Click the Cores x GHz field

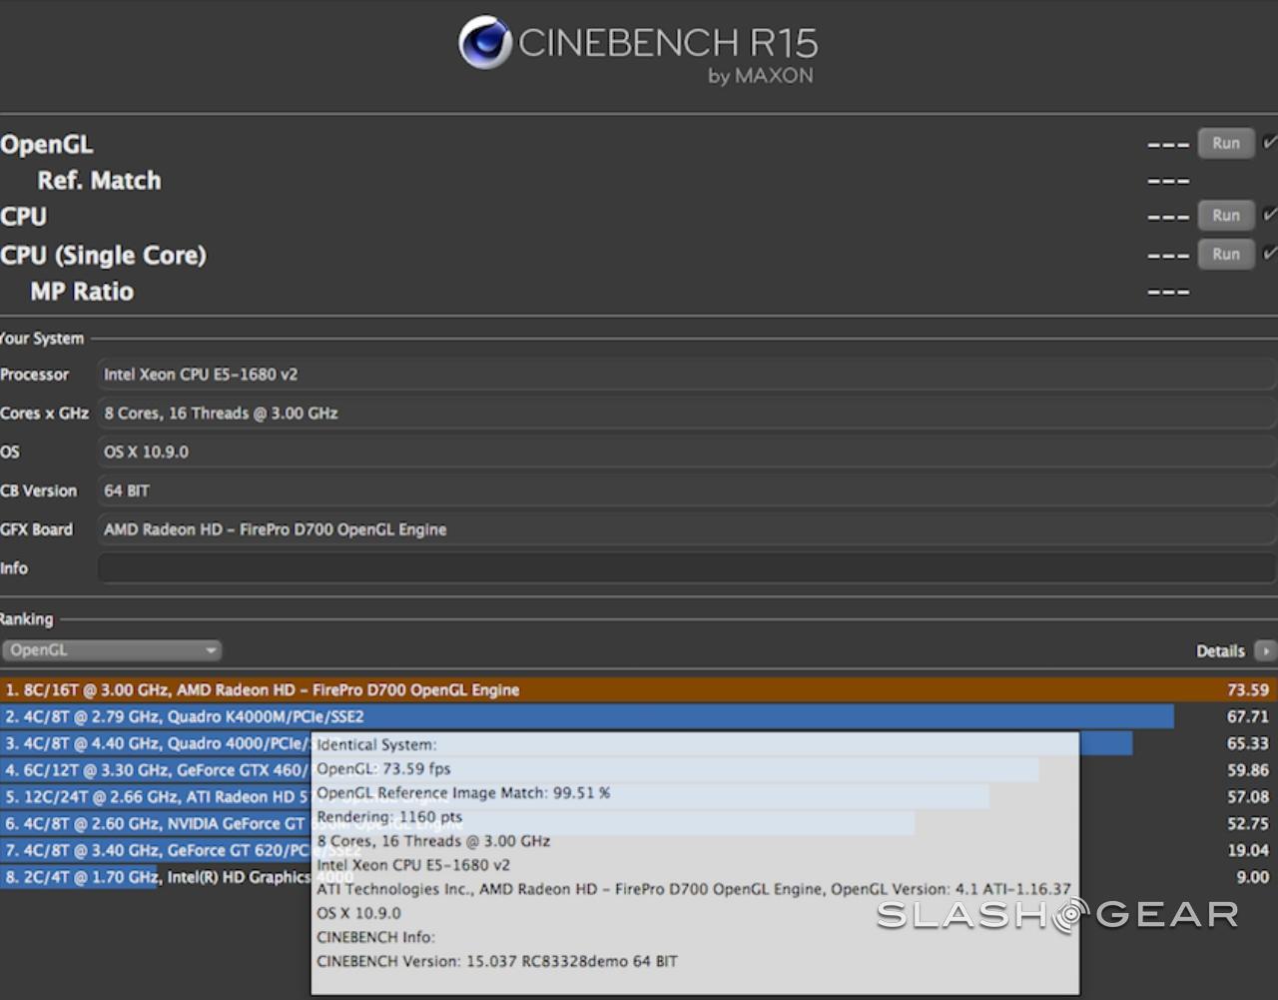(x=685, y=414)
